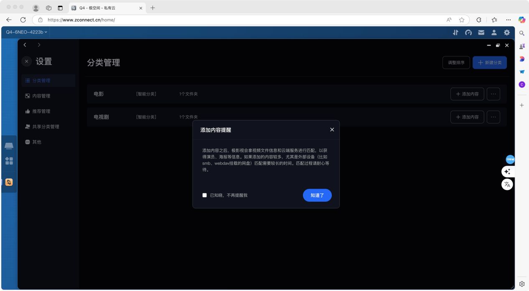Open the mail messages icon

[481, 32]
